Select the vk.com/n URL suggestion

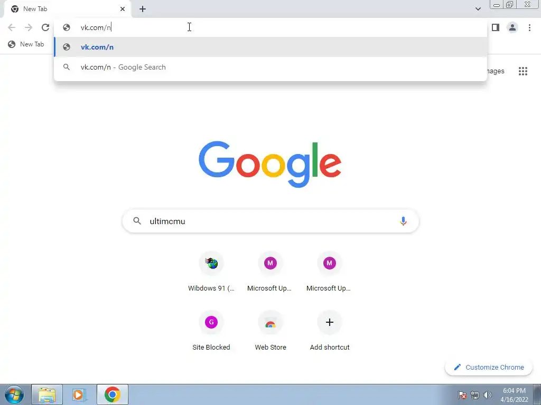pyautogui.click(x=270, y=47)
